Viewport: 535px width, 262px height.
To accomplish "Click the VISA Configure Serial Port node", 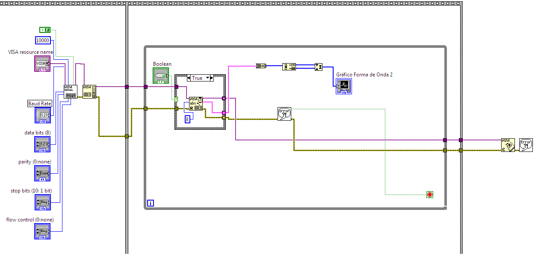I will tap(71, 91).
